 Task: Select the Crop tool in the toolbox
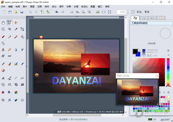(x=10, y=29)
